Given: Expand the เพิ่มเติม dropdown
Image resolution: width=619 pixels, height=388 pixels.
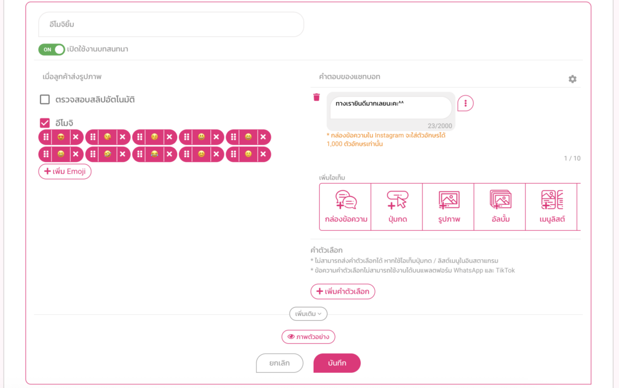Looking at the screenshot, I should (x=308, y=314).
